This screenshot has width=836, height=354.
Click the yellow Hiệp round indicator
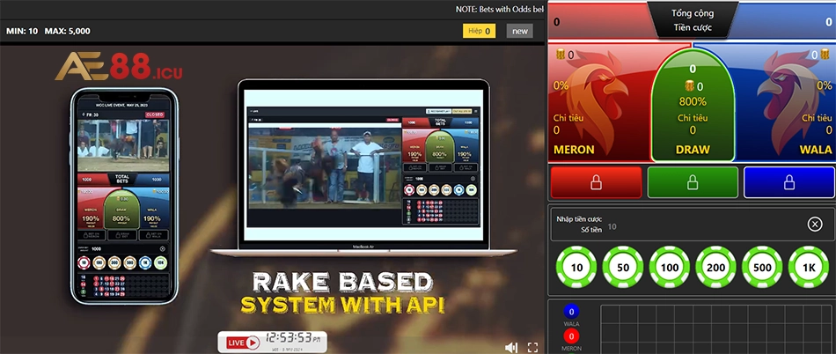pos(479,31)
